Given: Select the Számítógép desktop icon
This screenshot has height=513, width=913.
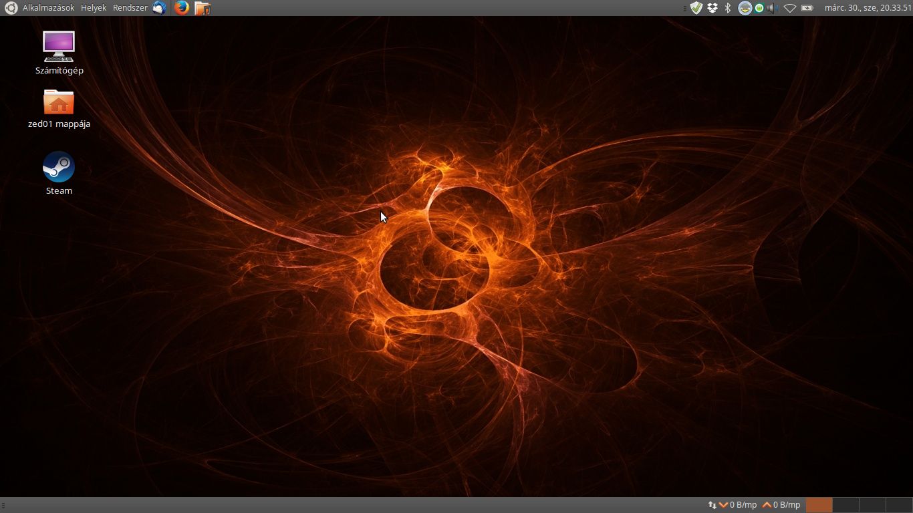Looking at the screenshot, I should (x=59, y=53).
